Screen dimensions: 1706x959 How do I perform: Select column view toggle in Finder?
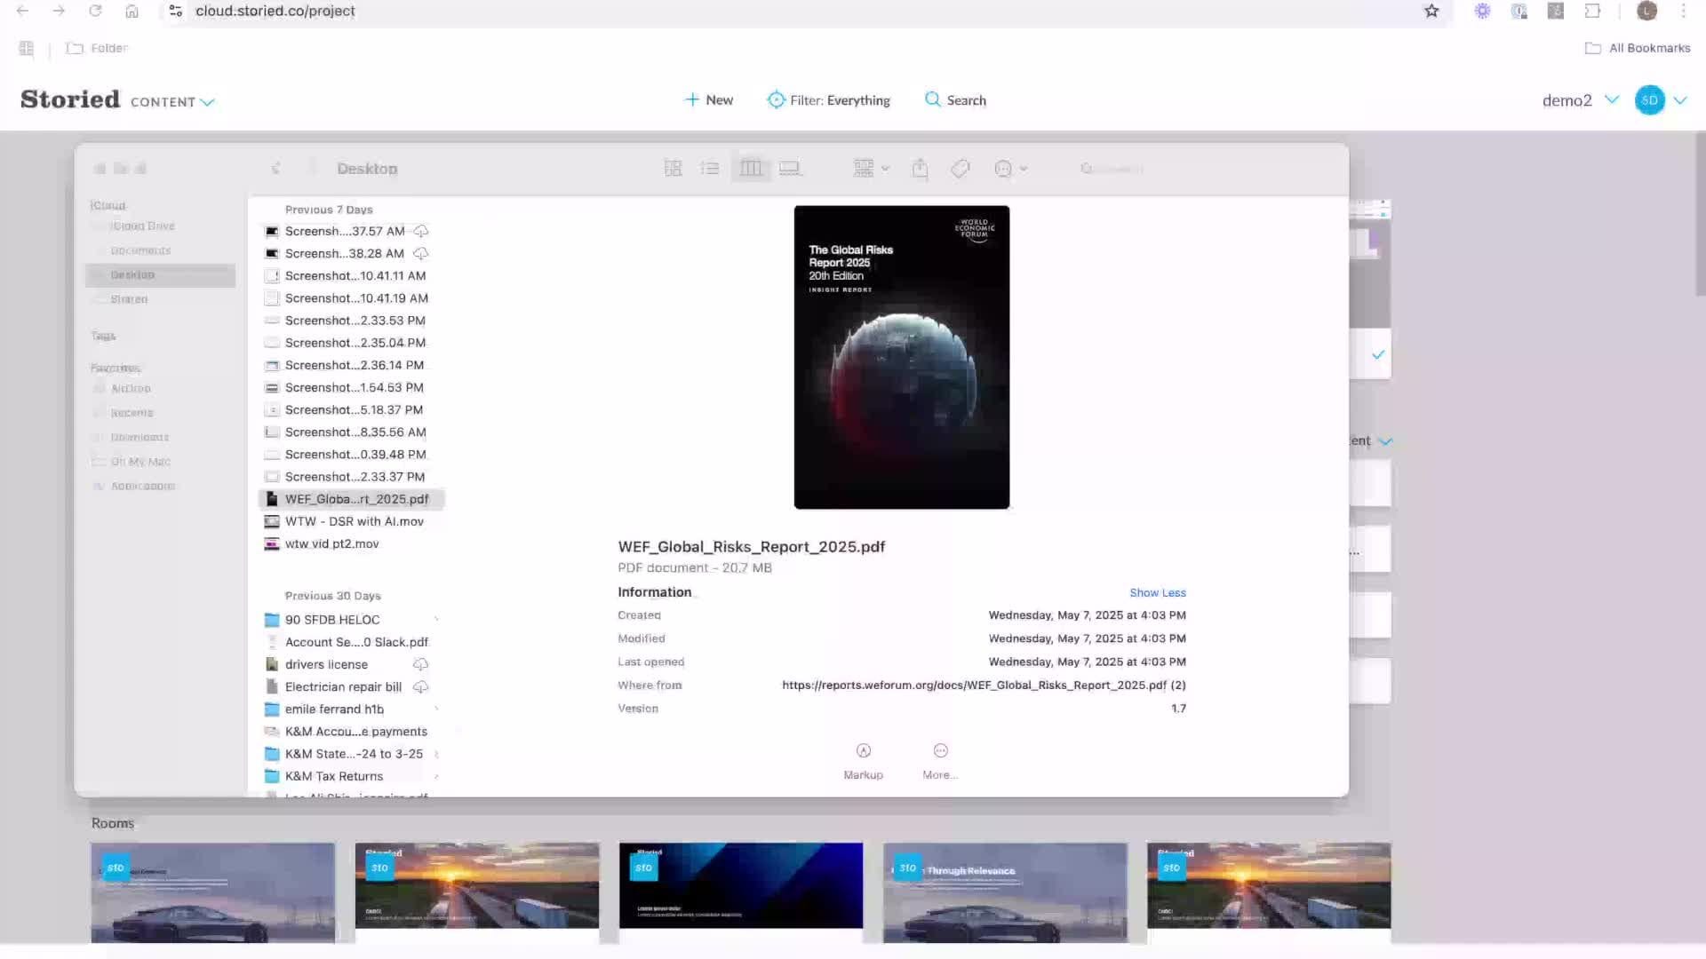point(750,169)
